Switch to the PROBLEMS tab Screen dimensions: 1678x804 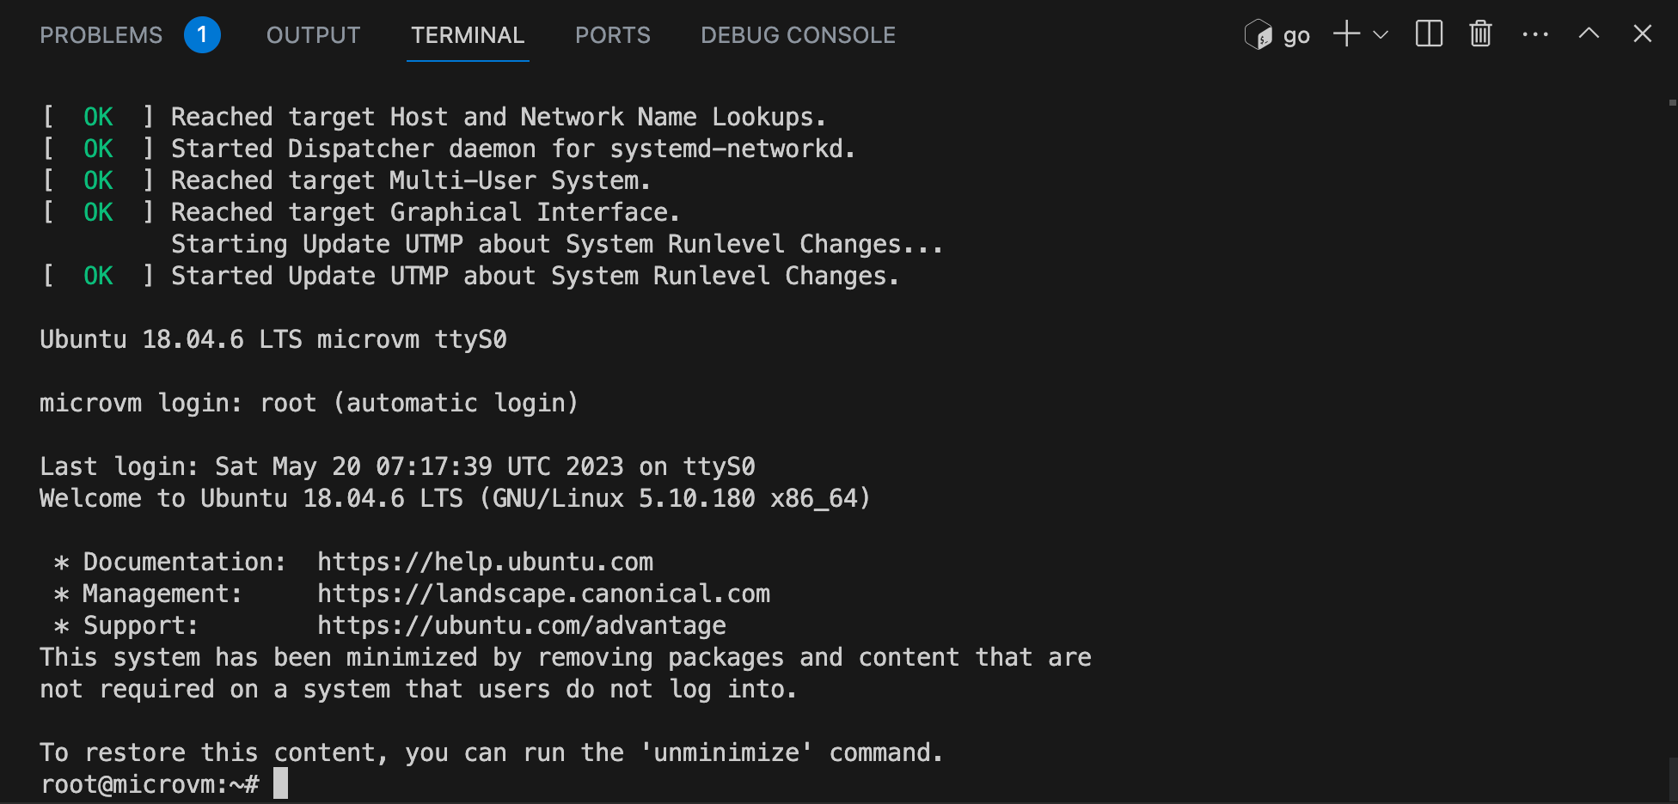(x=101, y=35)
